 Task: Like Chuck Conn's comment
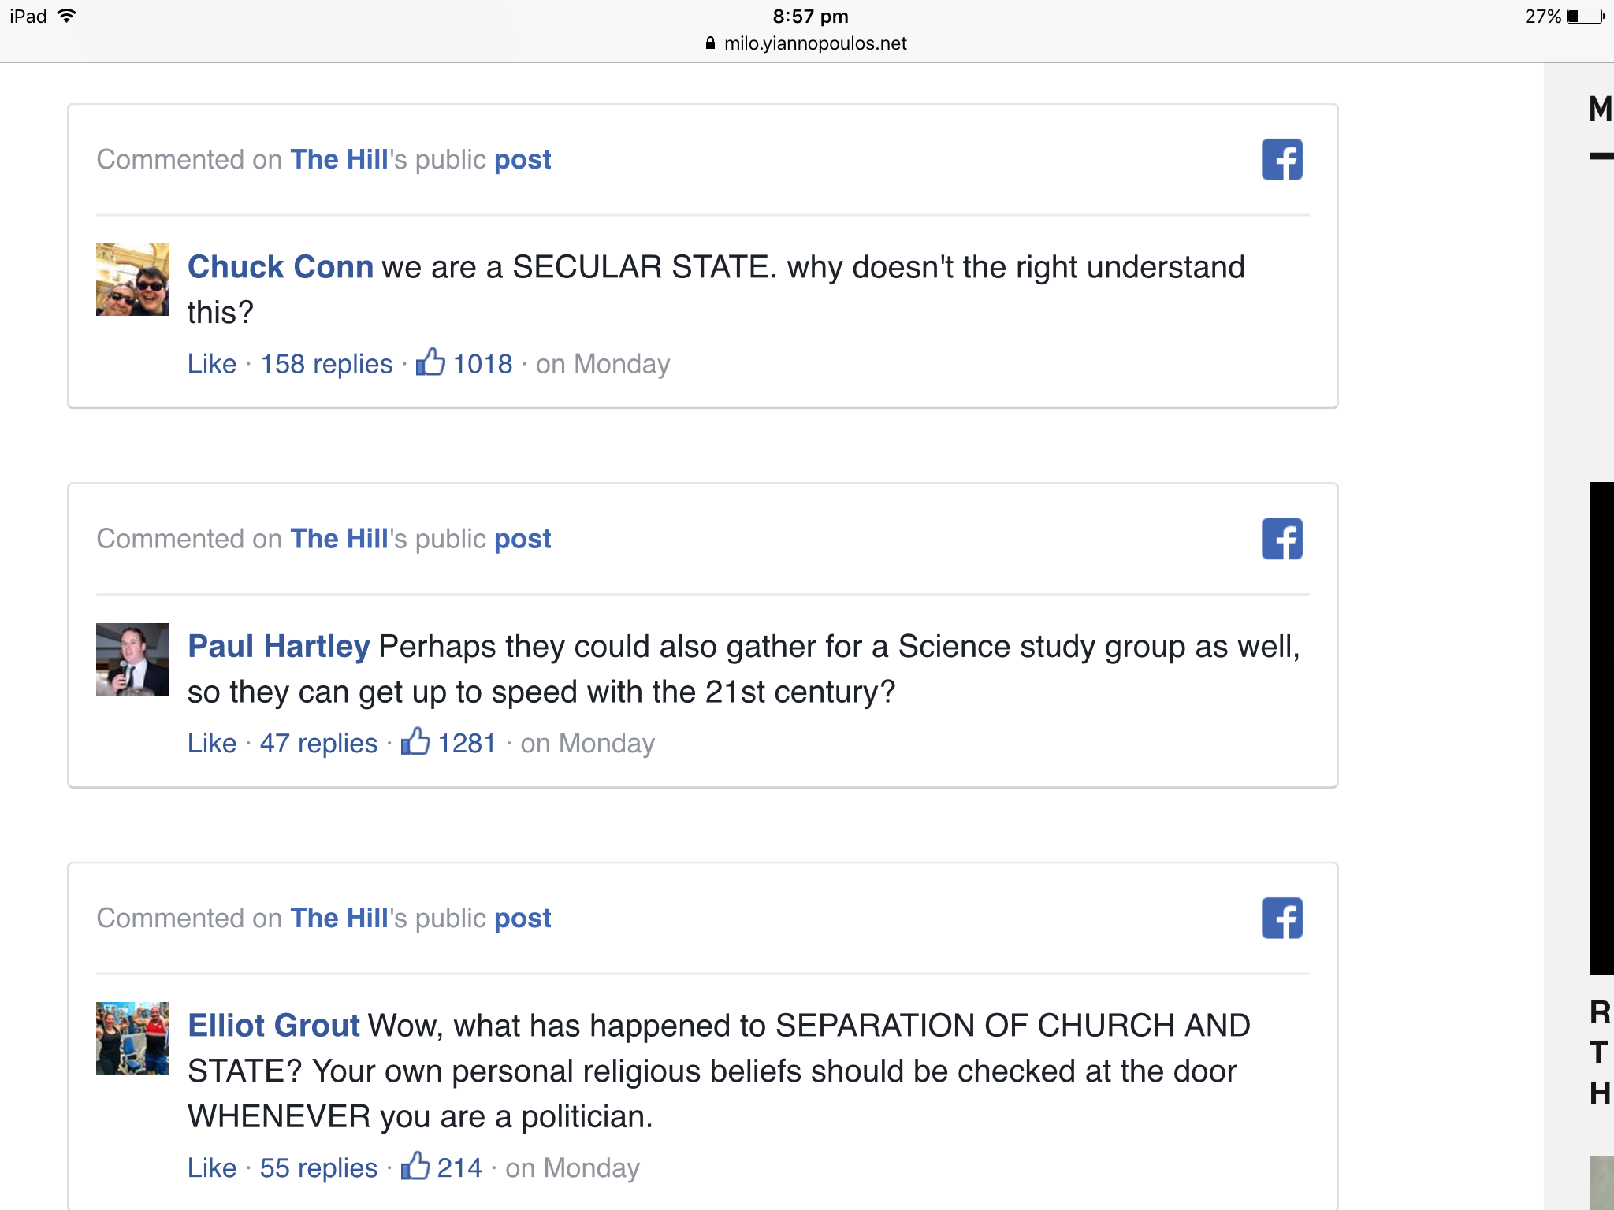tap(212, 364)
